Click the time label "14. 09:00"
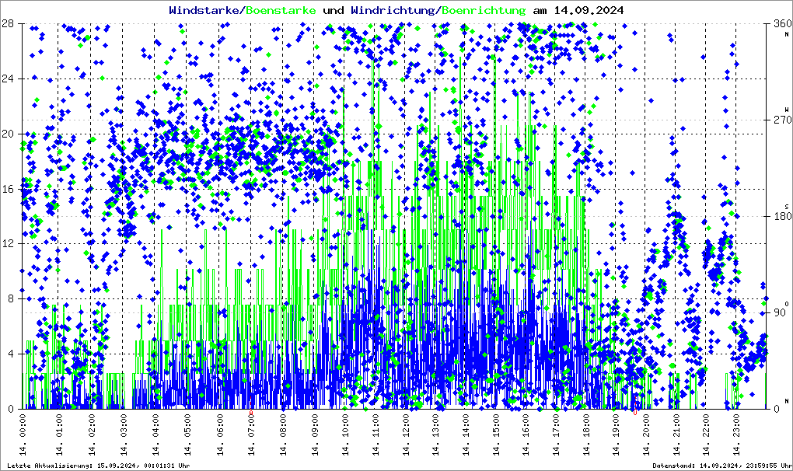 [x=315, y=435]
